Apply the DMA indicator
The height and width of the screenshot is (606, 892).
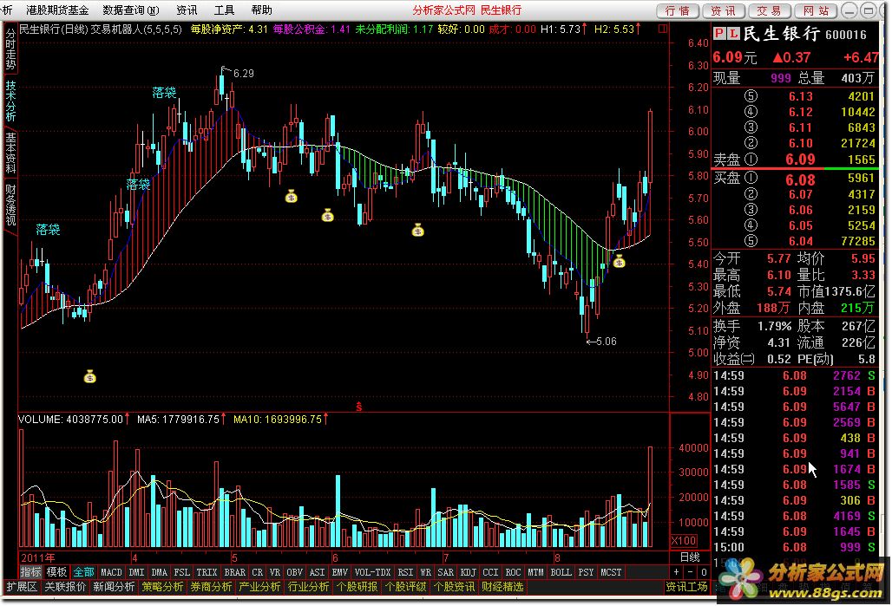[160, 572]
